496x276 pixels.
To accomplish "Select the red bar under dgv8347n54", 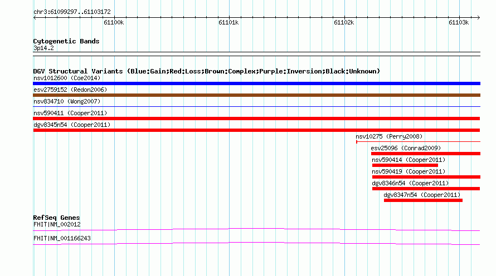I will [x=423, y=200].
